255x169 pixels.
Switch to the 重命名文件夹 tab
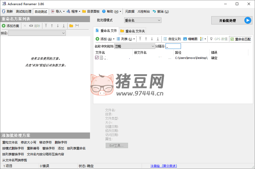pos(133,31)
